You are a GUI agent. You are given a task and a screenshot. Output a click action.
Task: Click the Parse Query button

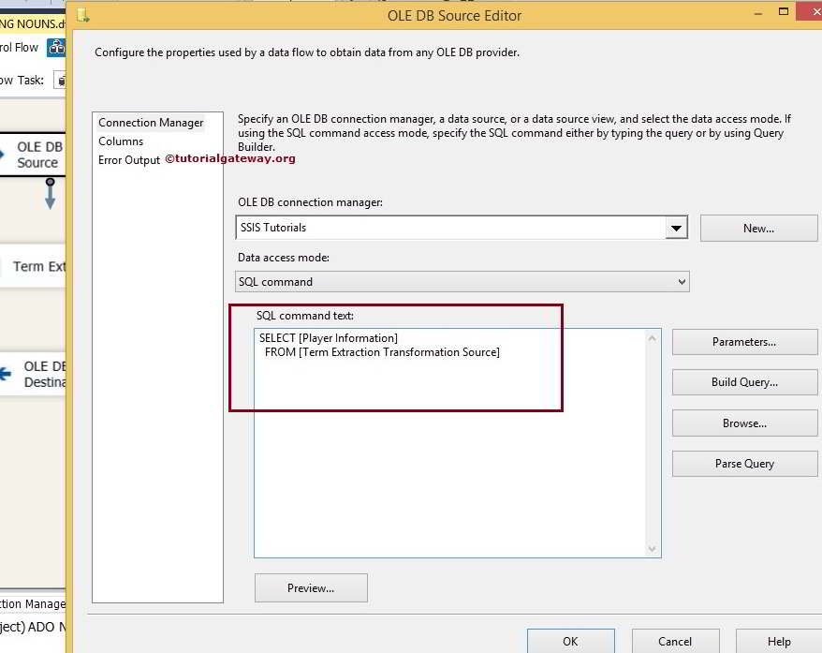pos(744,463)
